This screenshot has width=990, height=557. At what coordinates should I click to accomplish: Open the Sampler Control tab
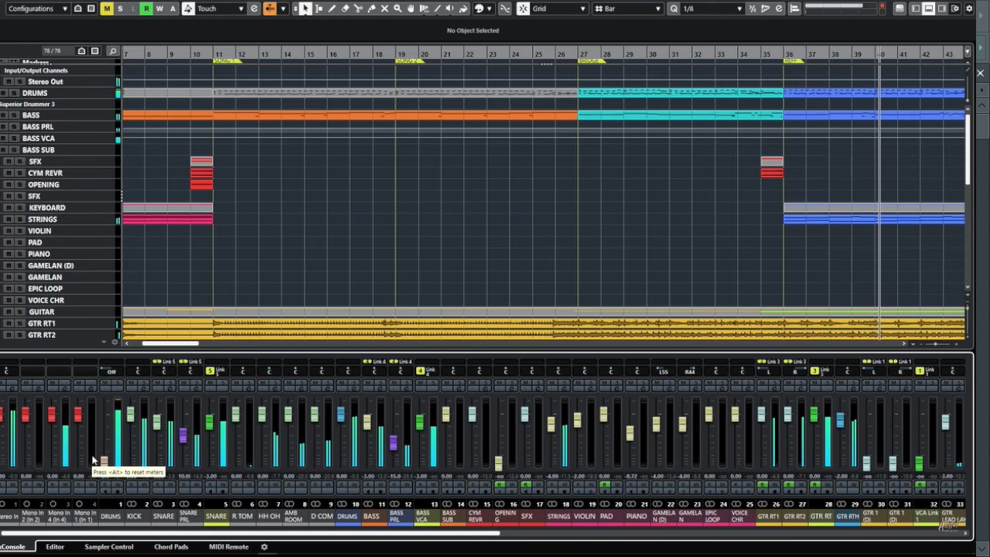108,547
